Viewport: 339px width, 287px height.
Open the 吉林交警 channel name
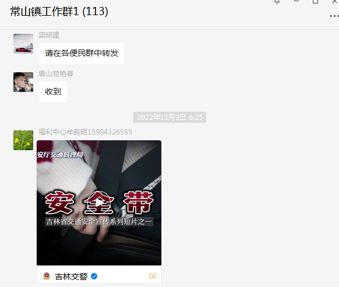(x=71, y=277)
